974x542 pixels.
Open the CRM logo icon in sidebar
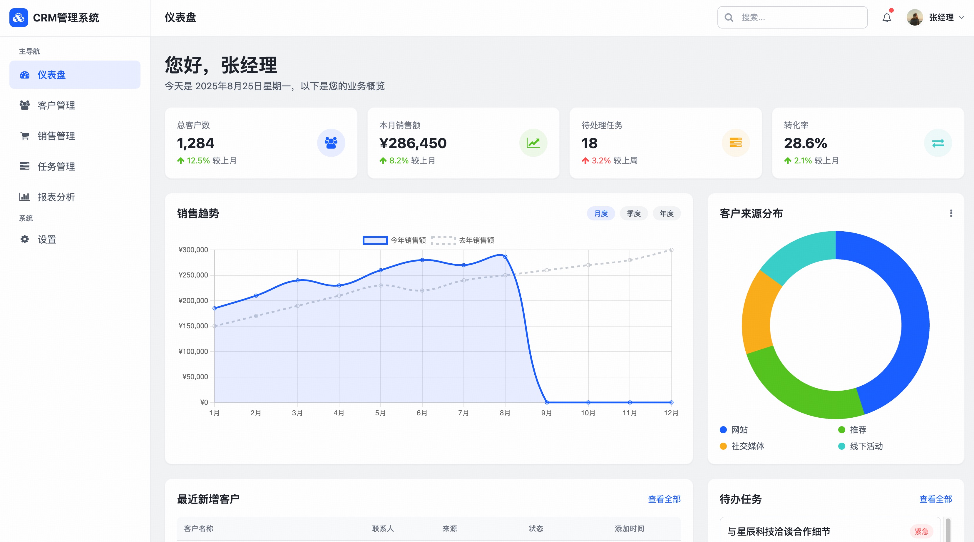click(18, 17)
